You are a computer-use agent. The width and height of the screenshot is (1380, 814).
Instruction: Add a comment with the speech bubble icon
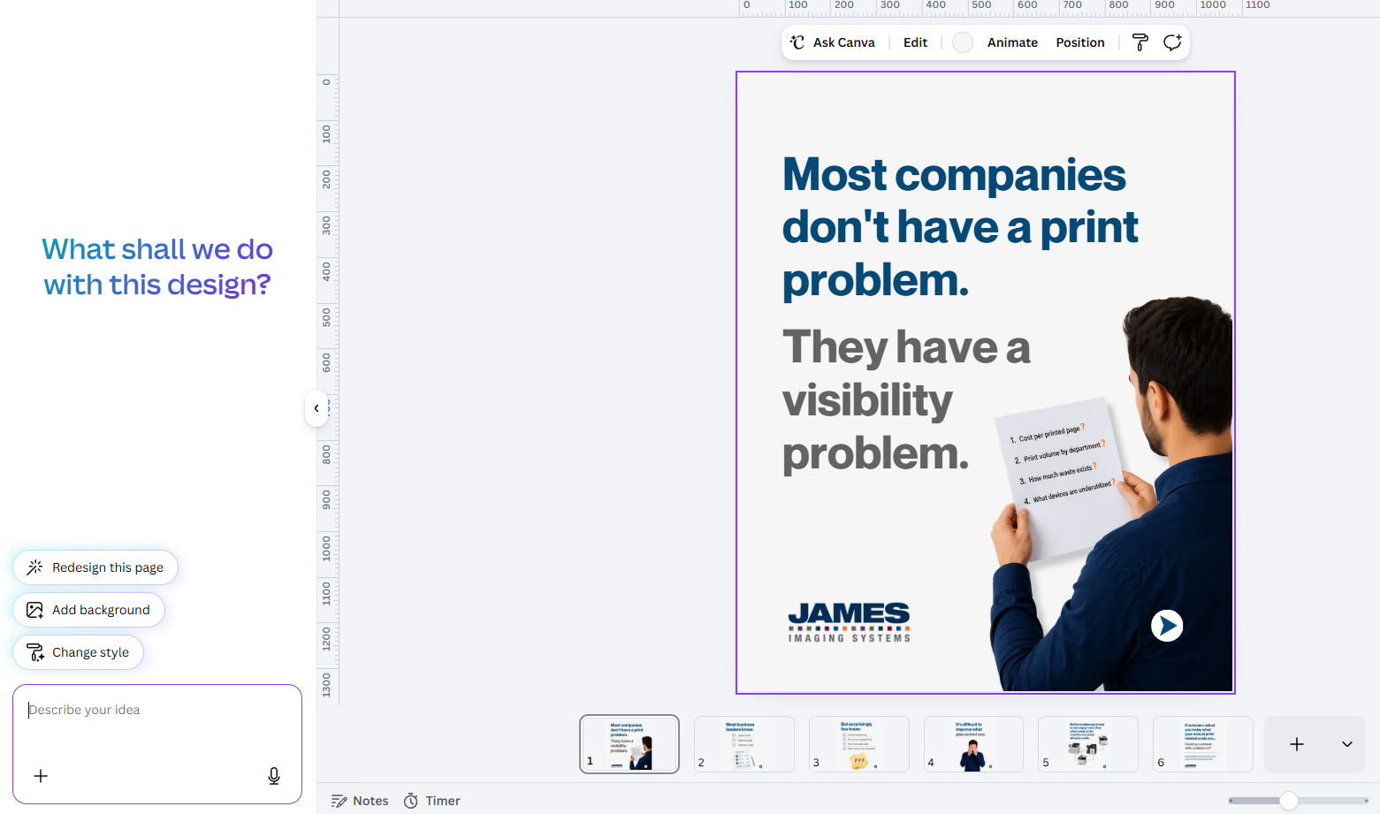click(1172, 42)
